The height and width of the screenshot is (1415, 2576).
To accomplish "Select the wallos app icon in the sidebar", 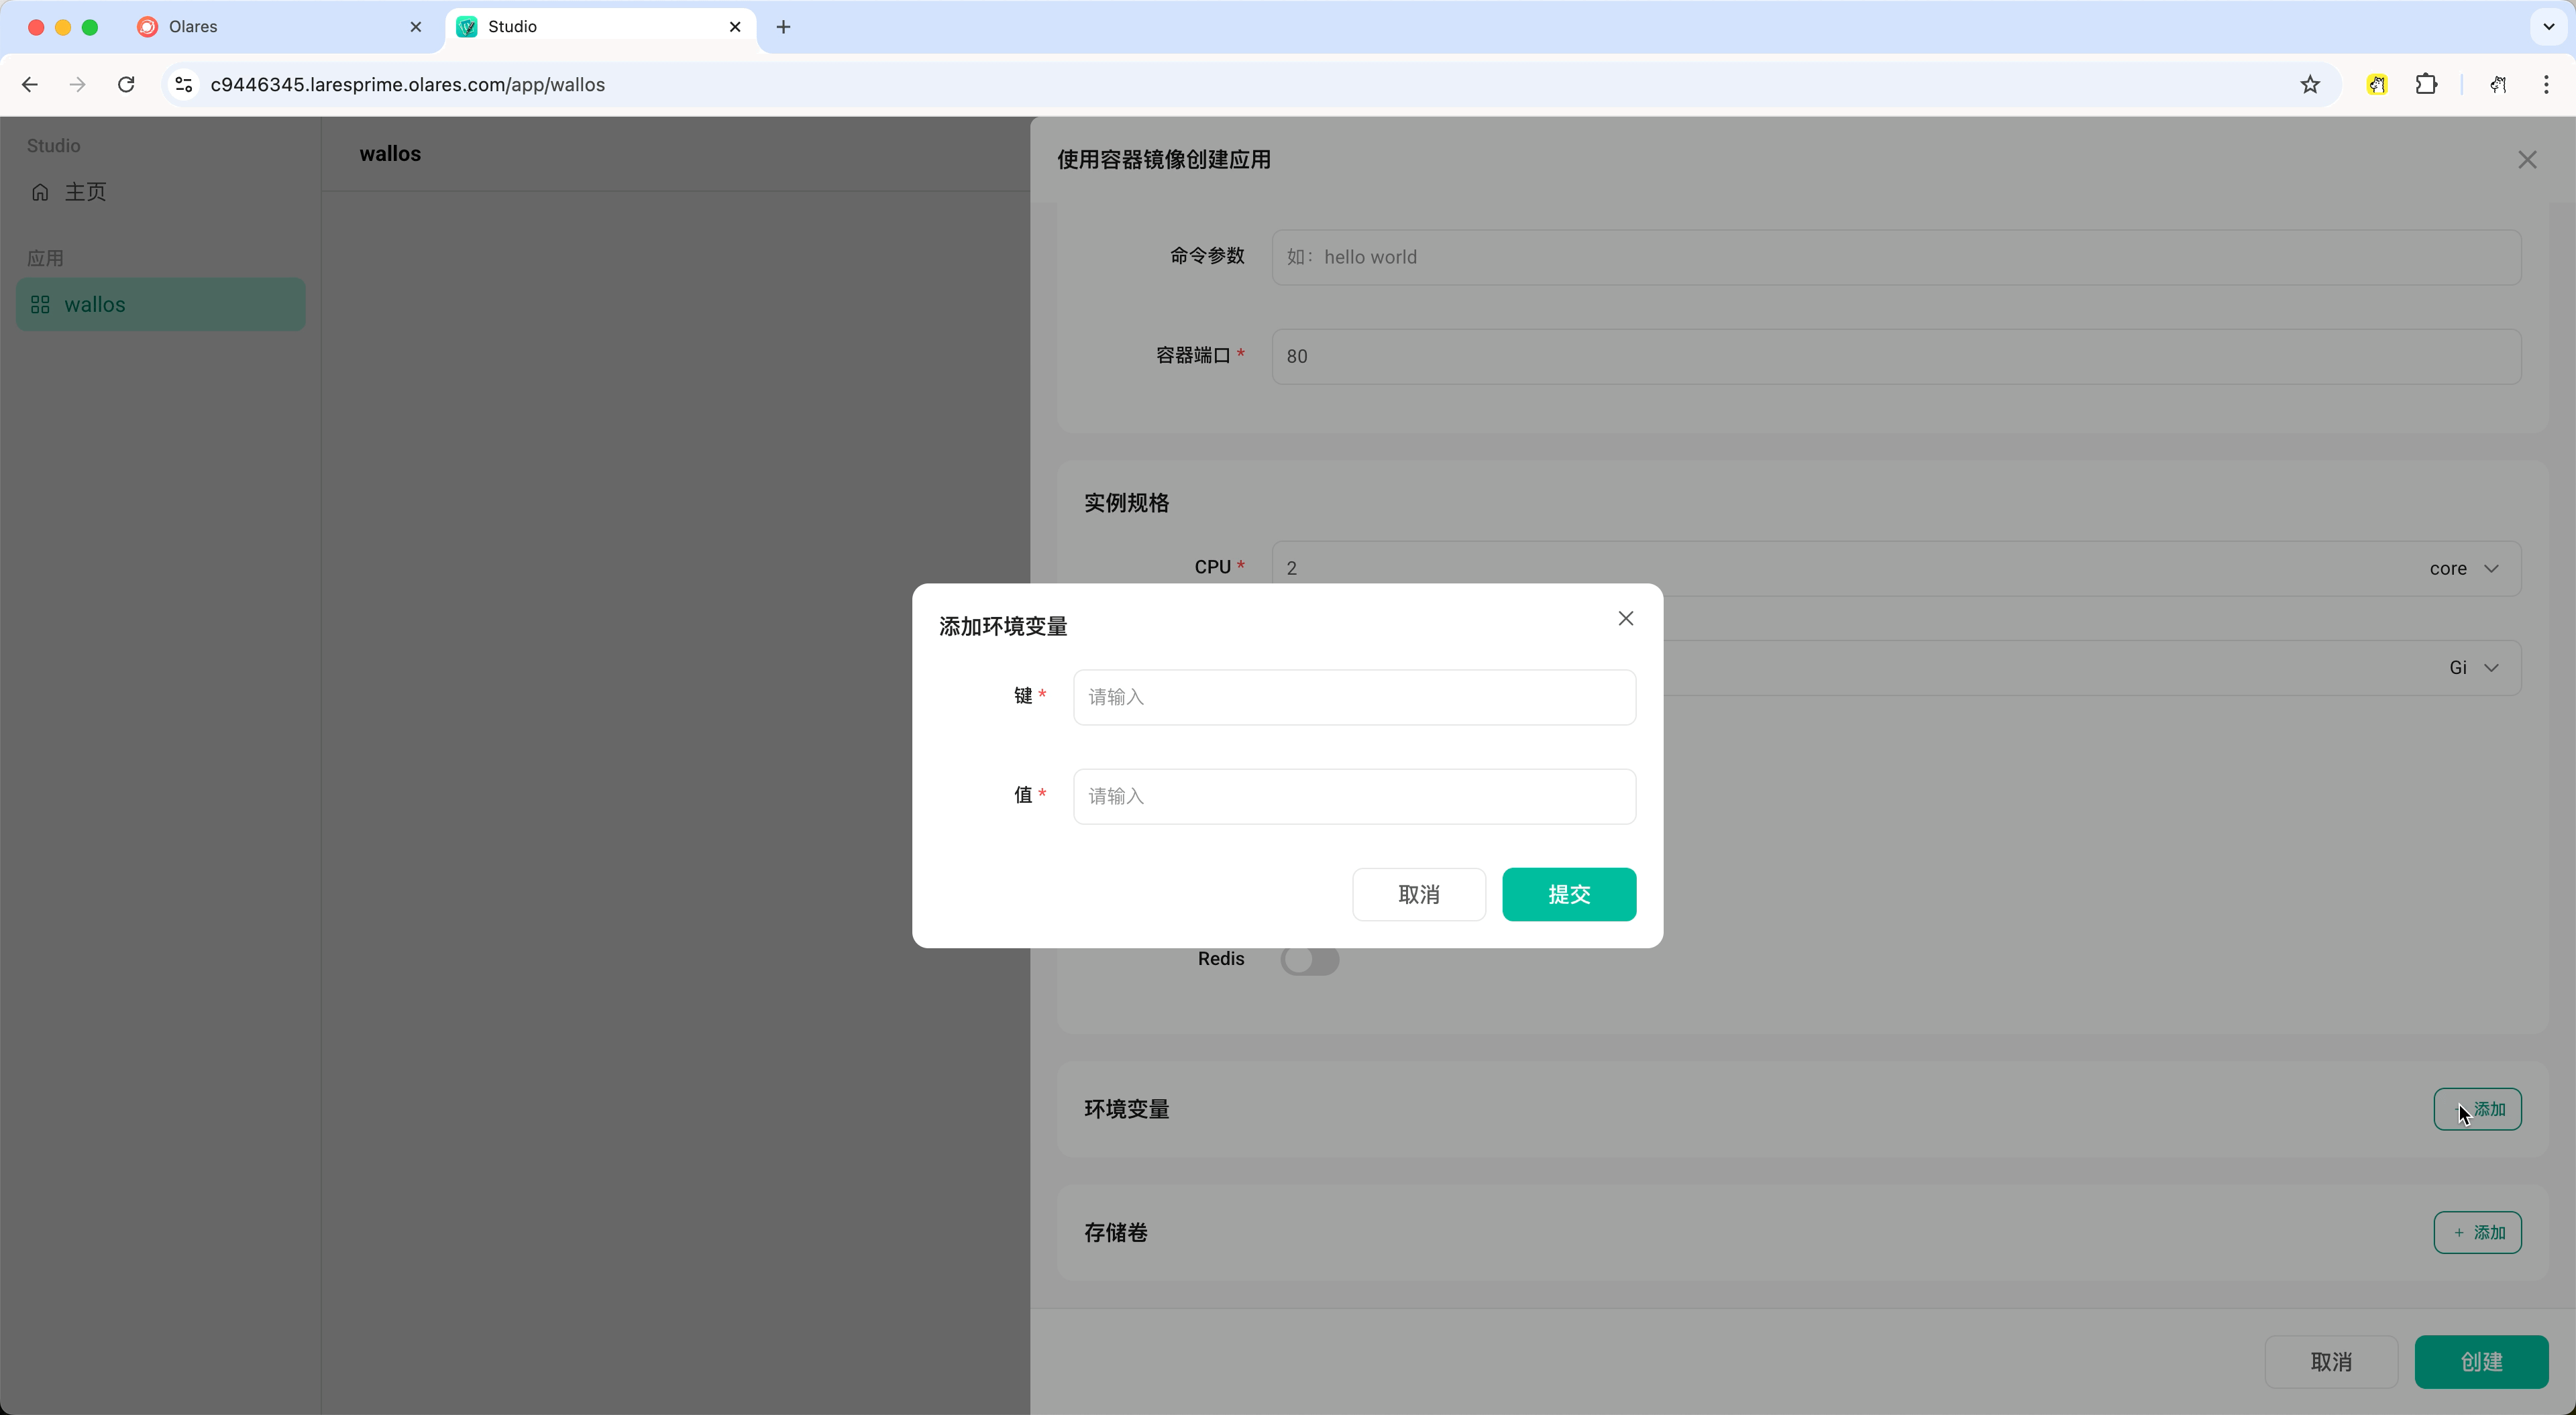I will coord(41,304).
